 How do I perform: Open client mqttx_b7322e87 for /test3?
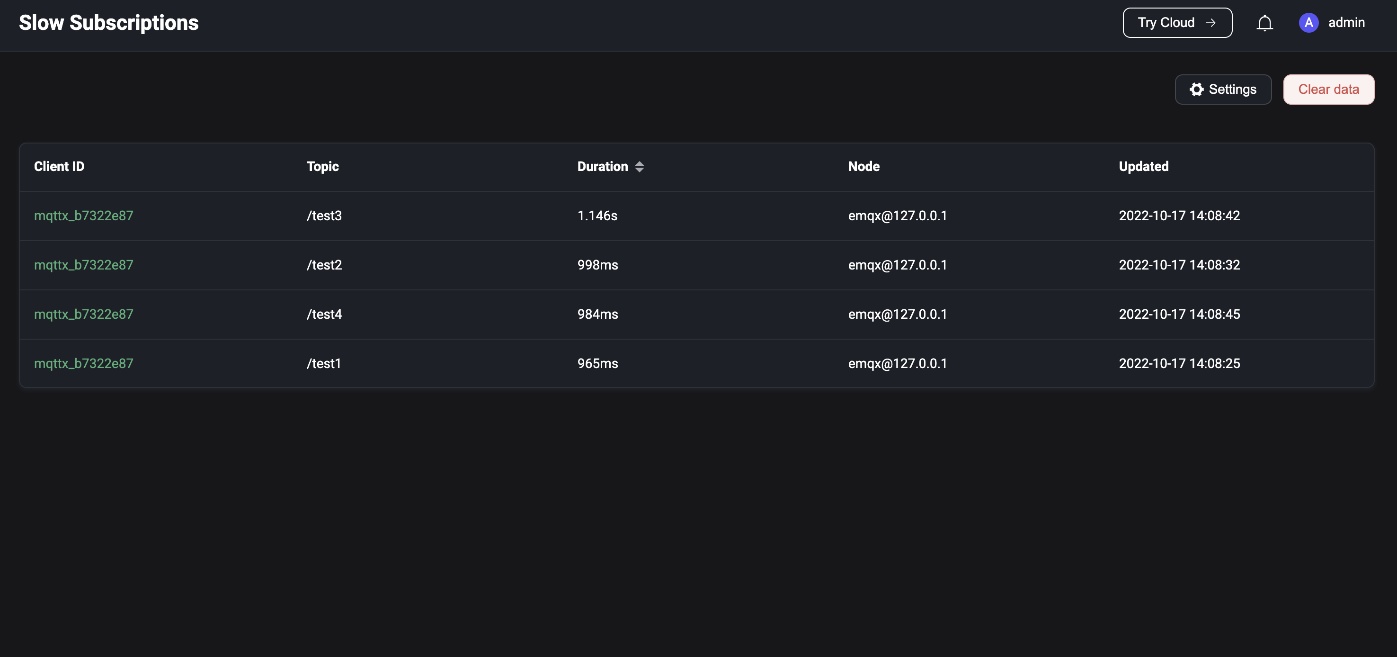pos(83,216)
